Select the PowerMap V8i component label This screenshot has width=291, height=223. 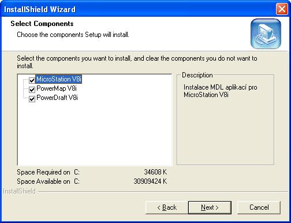click(x=57, y=88)
